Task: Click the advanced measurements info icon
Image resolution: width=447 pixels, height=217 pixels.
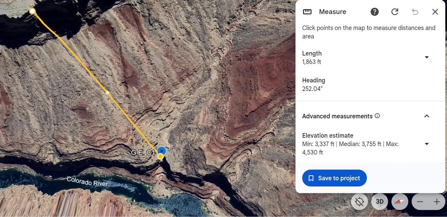Action: (x=377, y=116)
